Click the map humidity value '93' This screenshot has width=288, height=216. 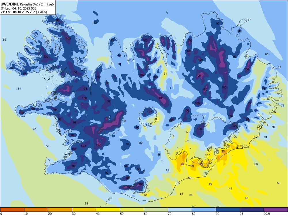click(112, 40)
